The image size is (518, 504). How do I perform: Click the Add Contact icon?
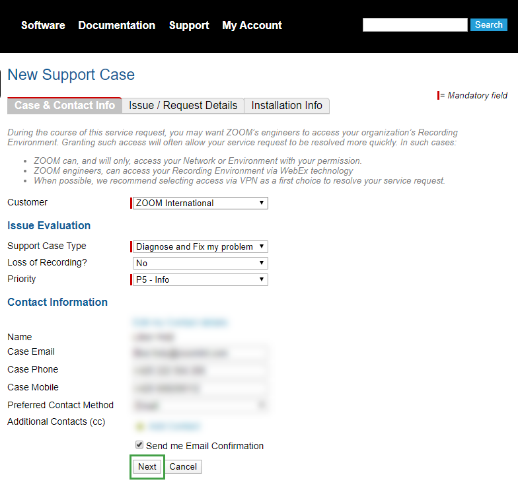coord(139,426)
